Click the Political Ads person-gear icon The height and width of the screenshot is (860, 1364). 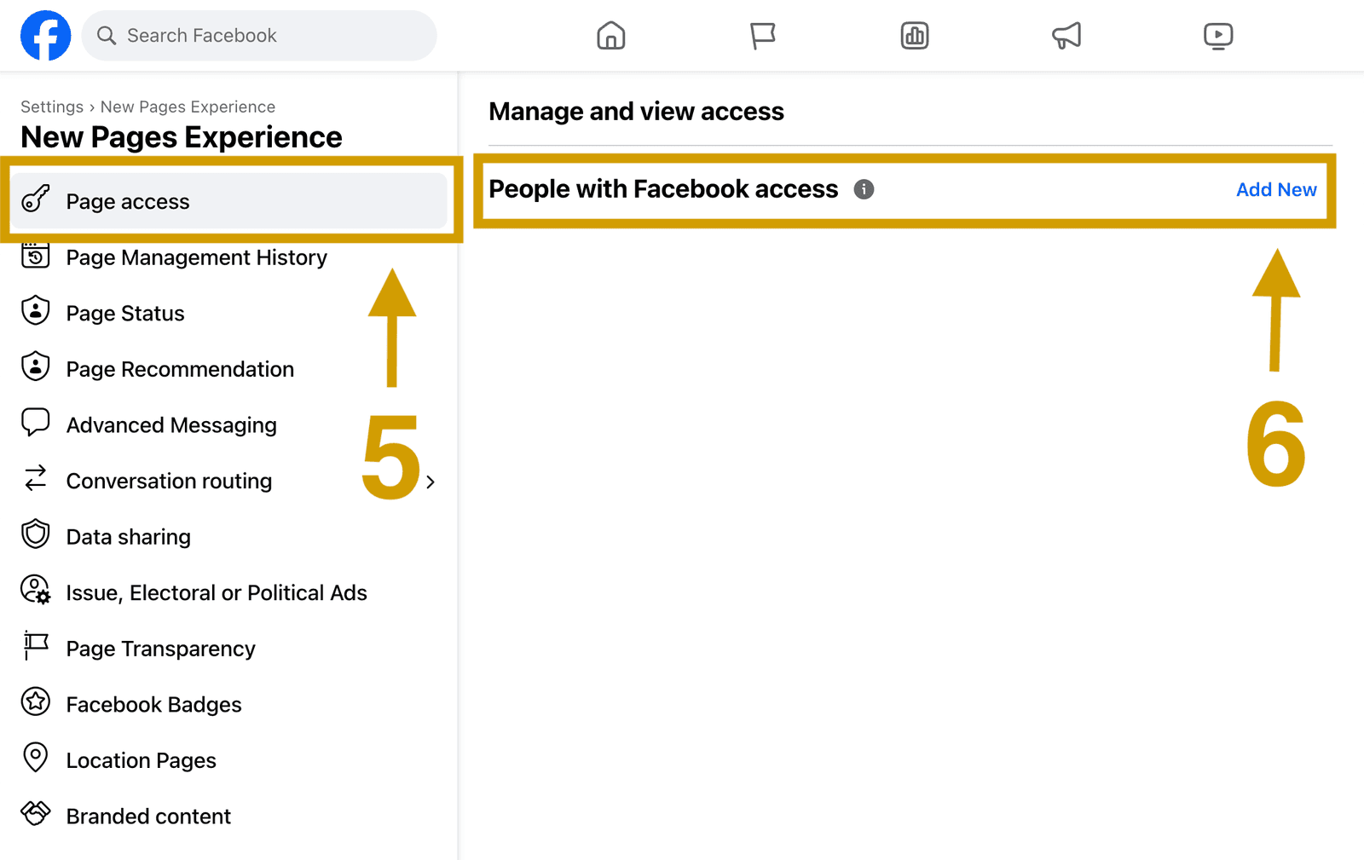pyautogui.click(x=36, y=589)
